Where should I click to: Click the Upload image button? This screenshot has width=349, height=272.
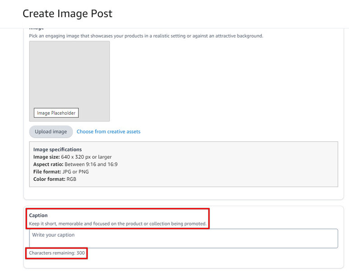tap(51, 131)
